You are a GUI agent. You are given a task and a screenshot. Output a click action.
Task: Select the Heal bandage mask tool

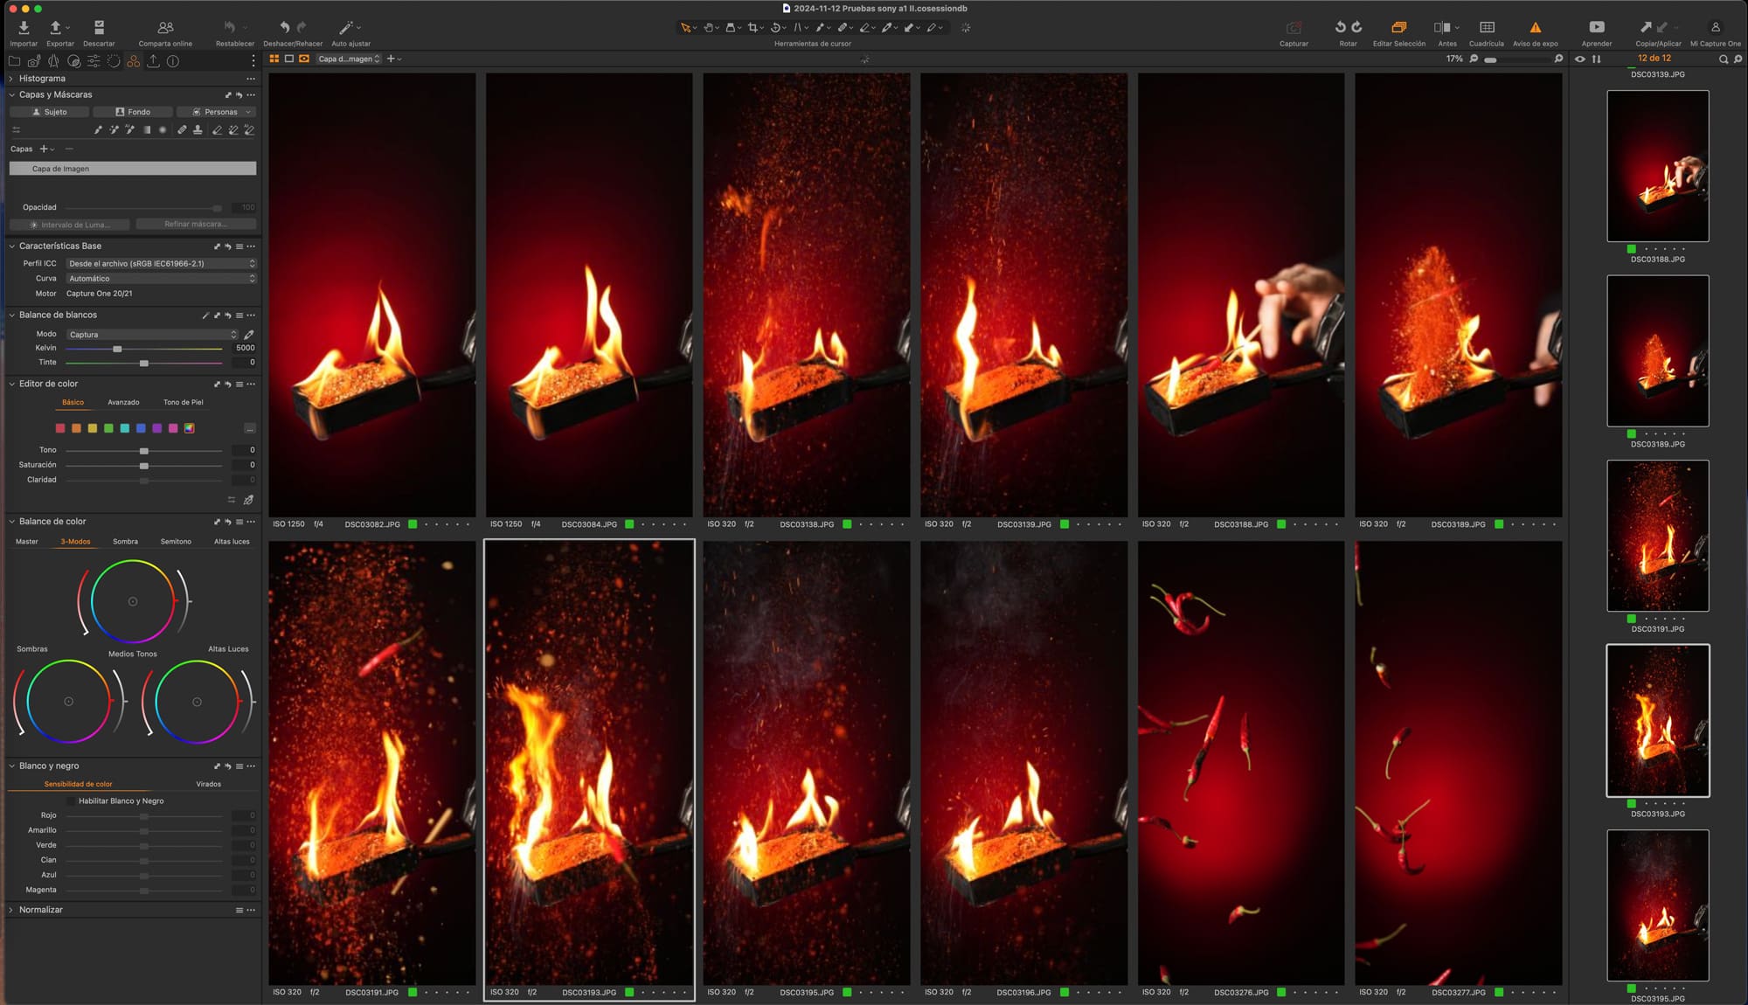click(182, 130)
